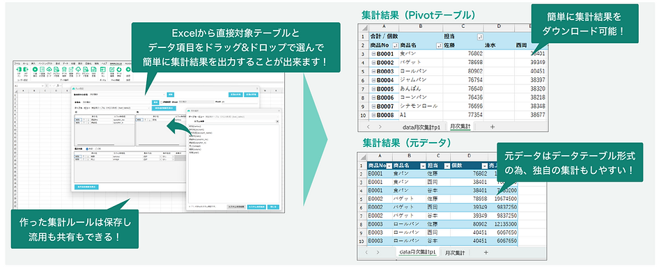Click the 閉じる button in the column selection dialog
Image resolution: width=659 pixels, height=268 pixels.
tap(273, 207)
